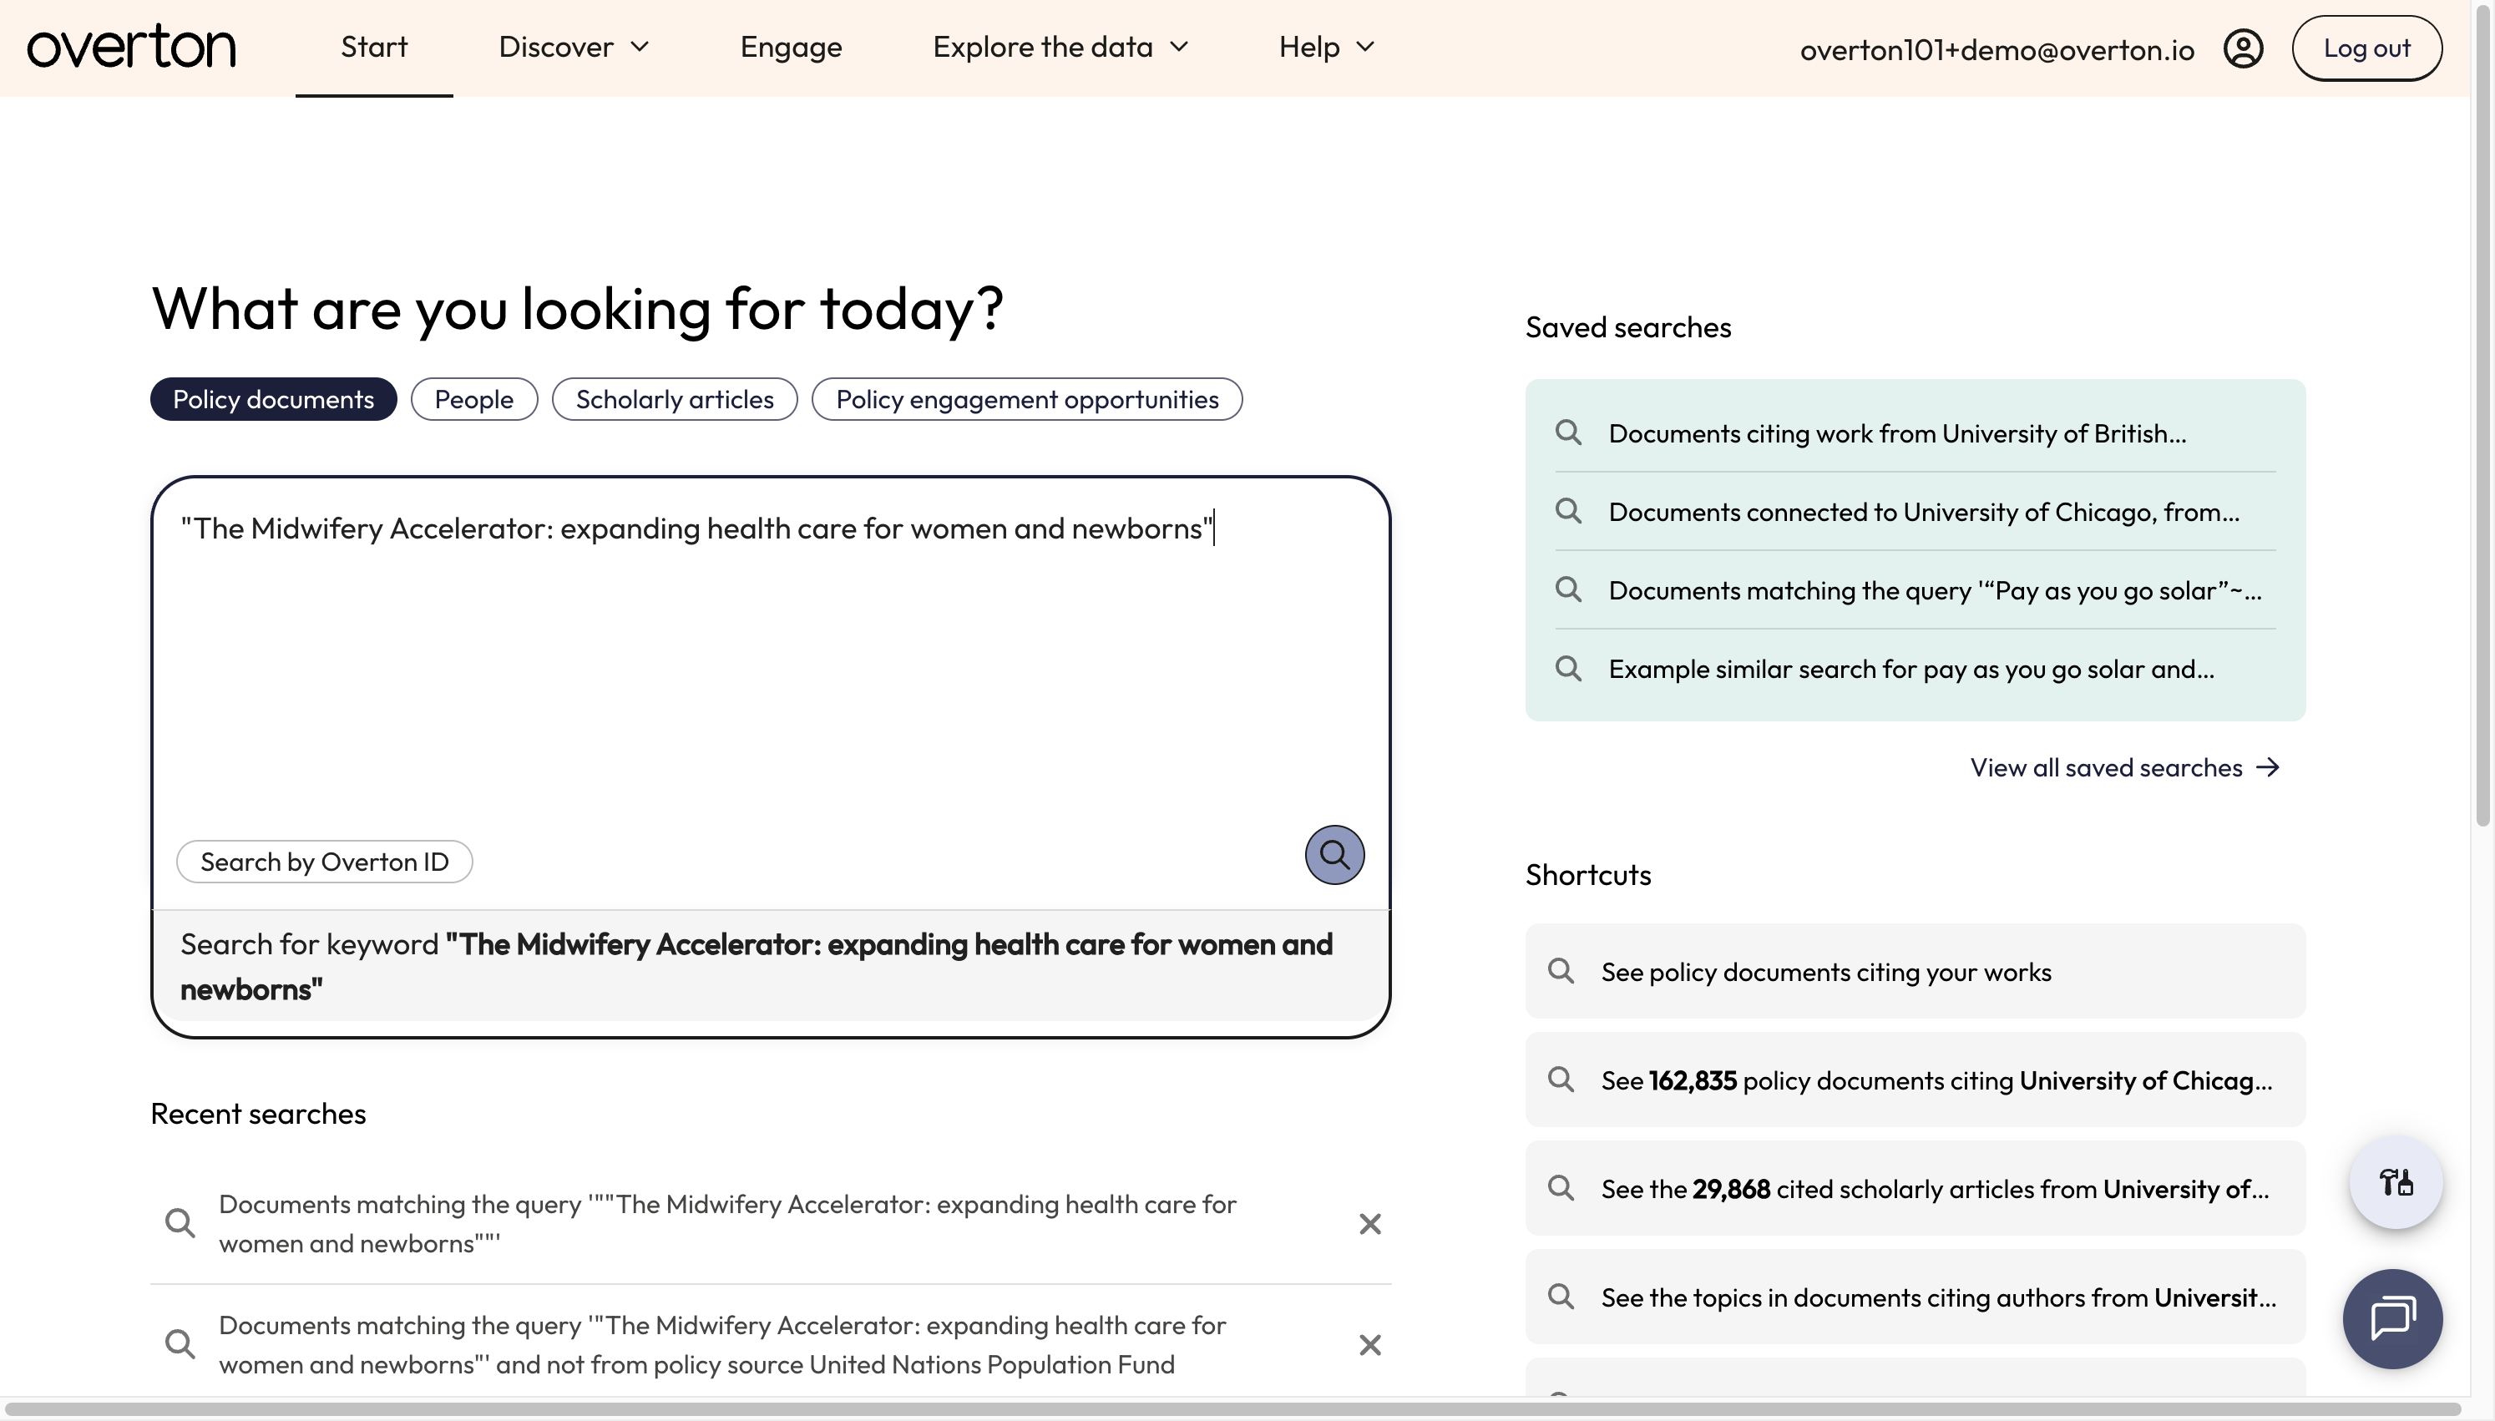Screen dimensions: 2495x1421
Task: Click magnifier icon beside 29,868 cited scholarly articles shortcut
Action: click(x=1561, y=1188)
